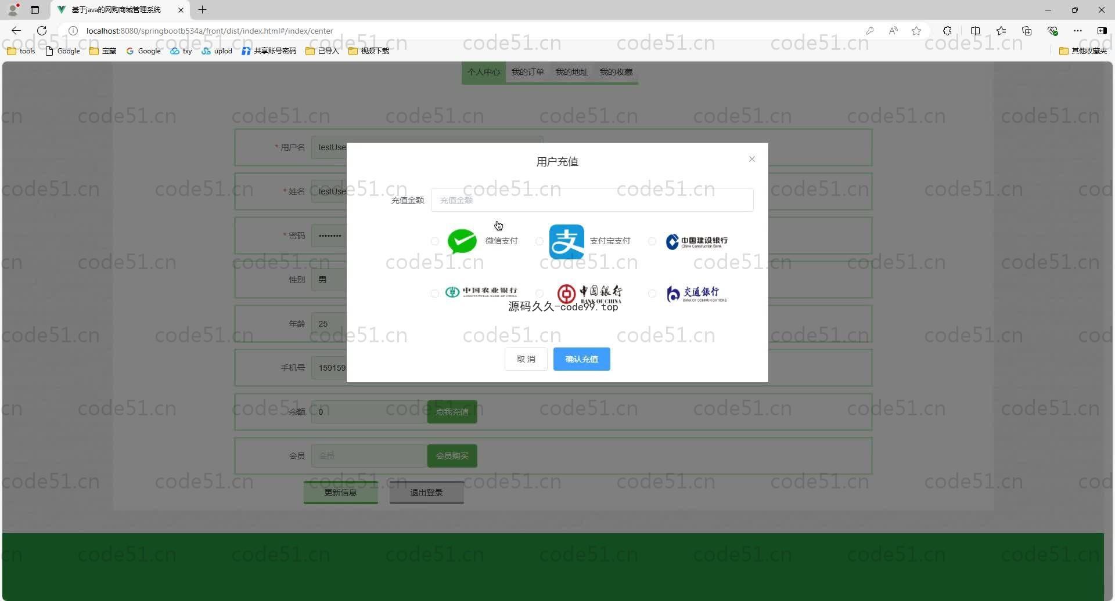Open the browser settings and more menu
The width and height of the screenshot is (1115, 601).
click(x=1078, y=31)
